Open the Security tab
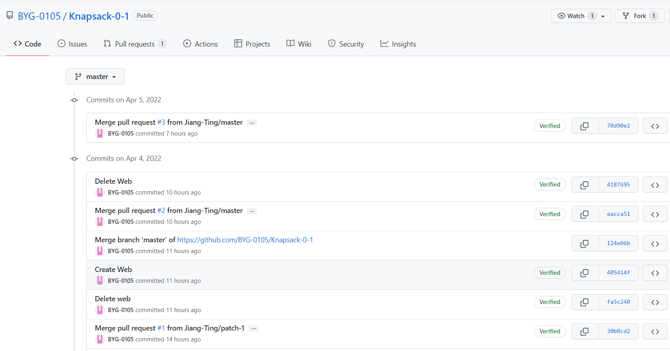This screenshot has width=670, height=351. [346, 44]
